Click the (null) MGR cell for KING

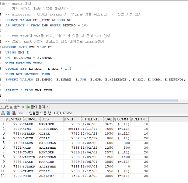tap(72, 129)
